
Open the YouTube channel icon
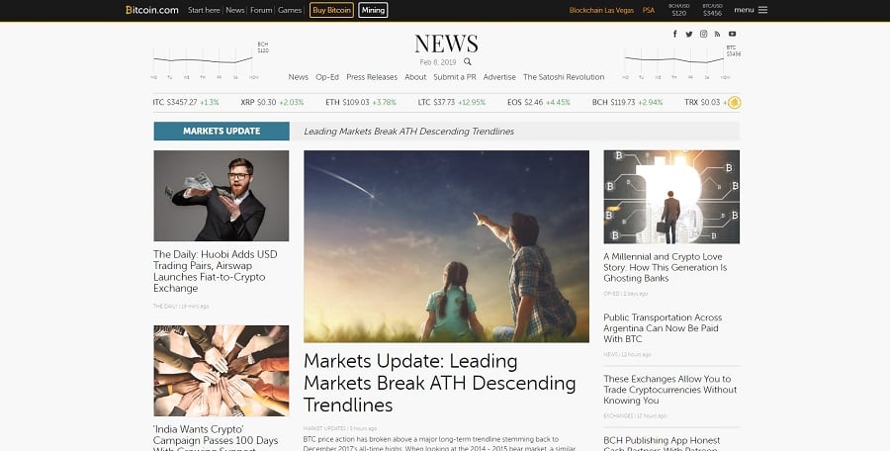pos(732,34)
